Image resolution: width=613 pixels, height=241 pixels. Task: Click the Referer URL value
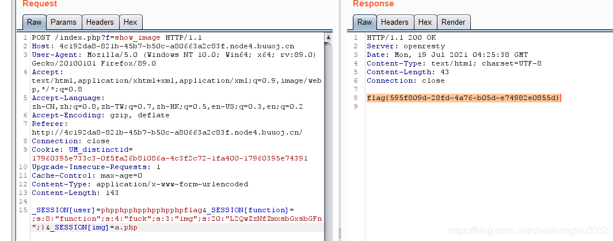167,132
